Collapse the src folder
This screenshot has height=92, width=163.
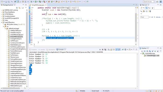(3, 27)
